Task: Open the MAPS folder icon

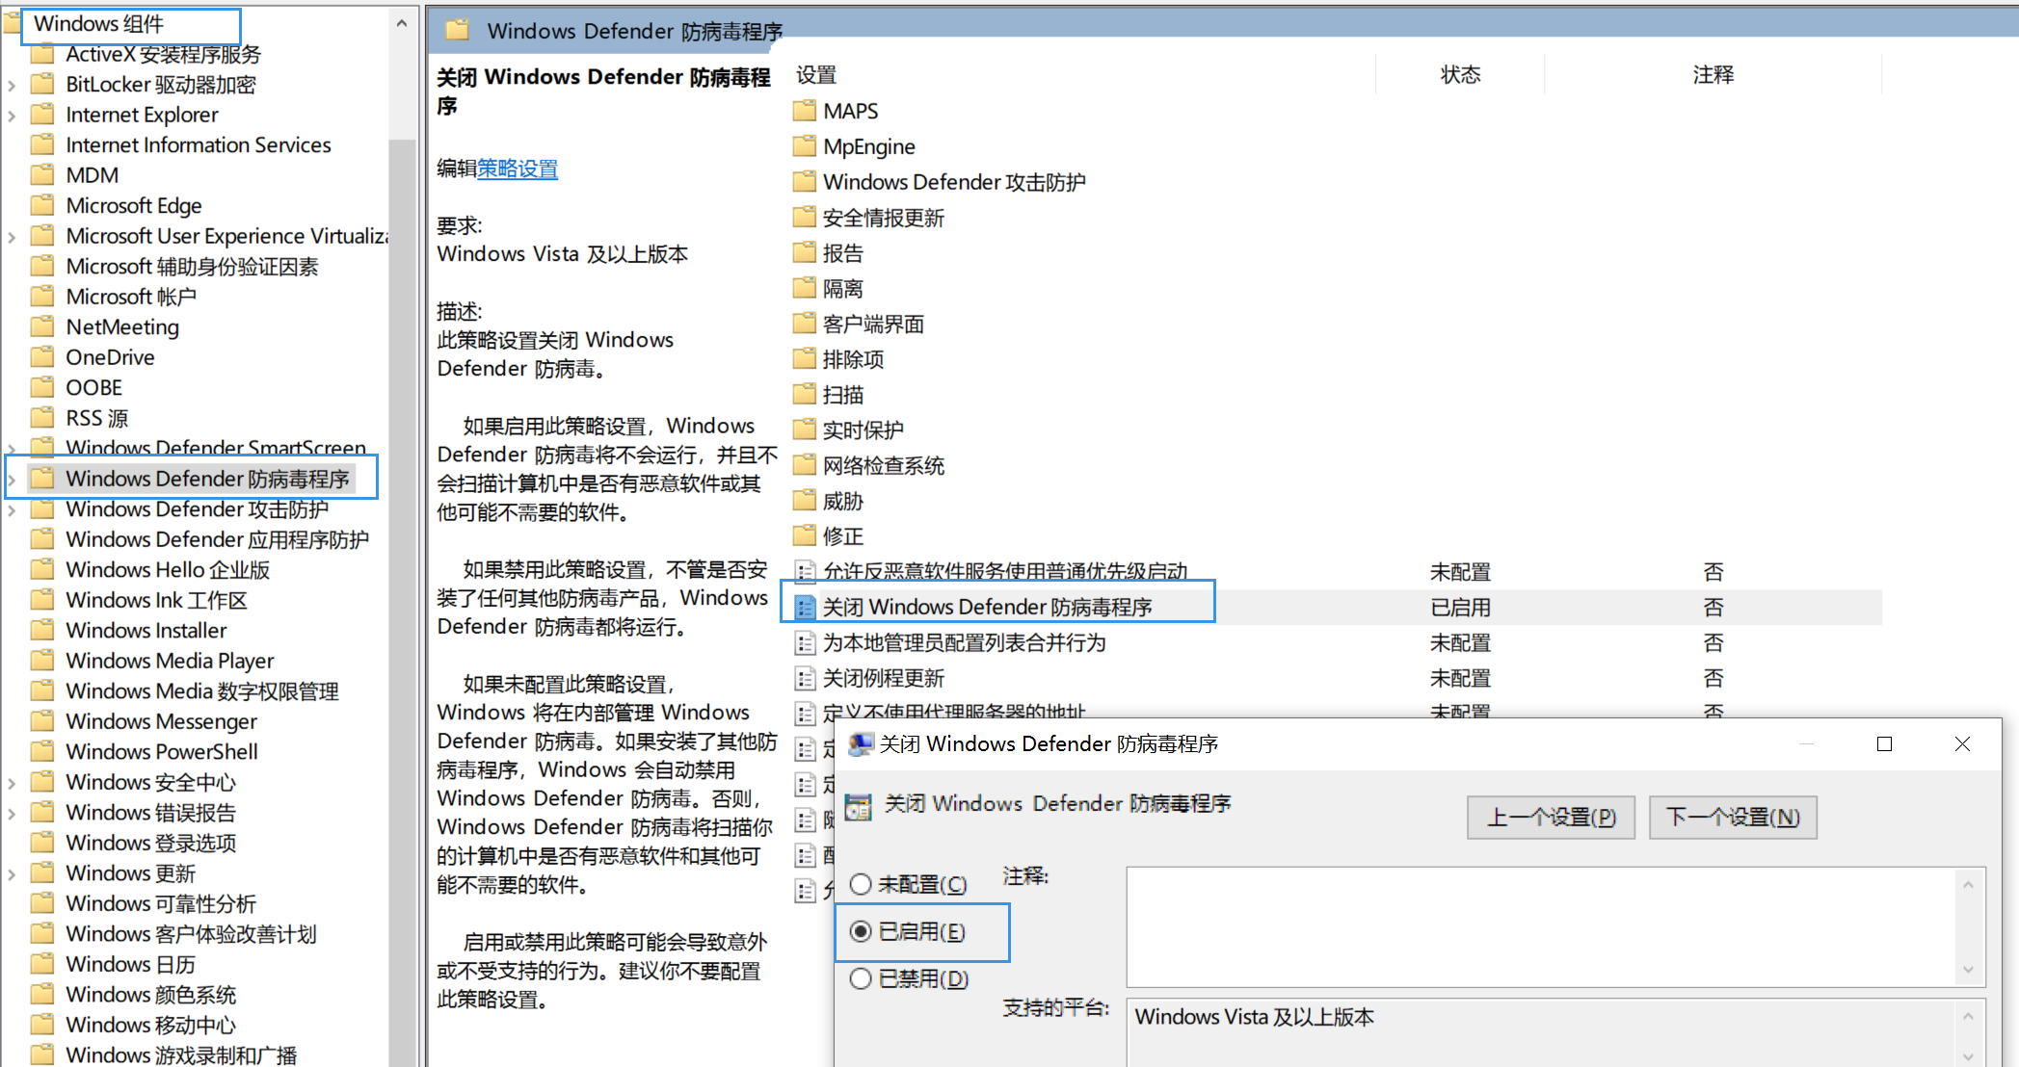Action: point(804,111)
